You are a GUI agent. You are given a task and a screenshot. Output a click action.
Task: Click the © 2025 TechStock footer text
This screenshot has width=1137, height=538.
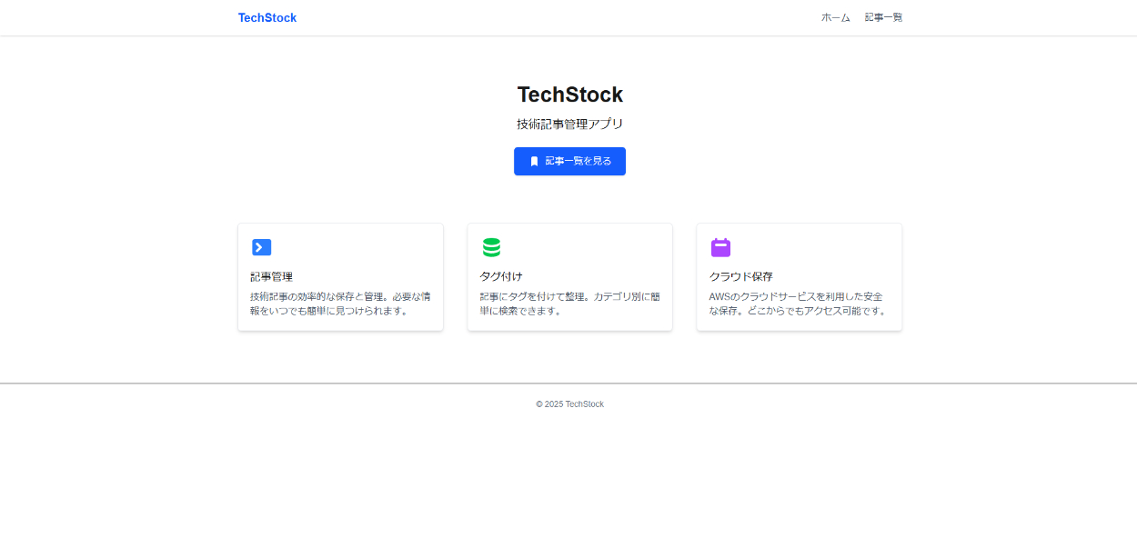[x=569, y=404]
